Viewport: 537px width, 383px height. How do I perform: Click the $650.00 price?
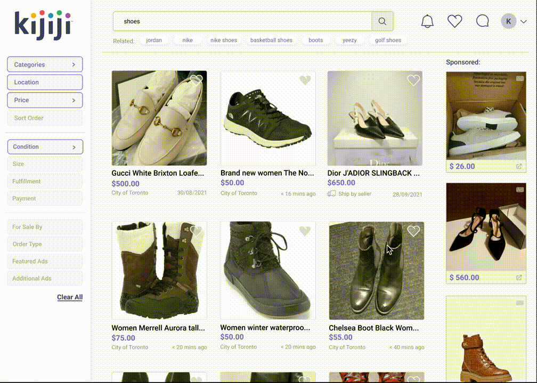click(x=341, y=183)
